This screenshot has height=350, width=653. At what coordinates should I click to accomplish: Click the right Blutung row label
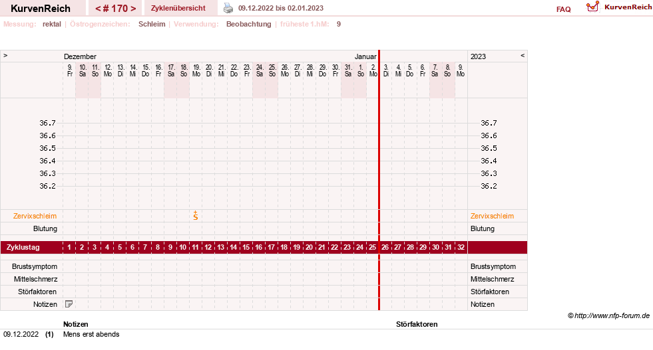coord(482,228)
